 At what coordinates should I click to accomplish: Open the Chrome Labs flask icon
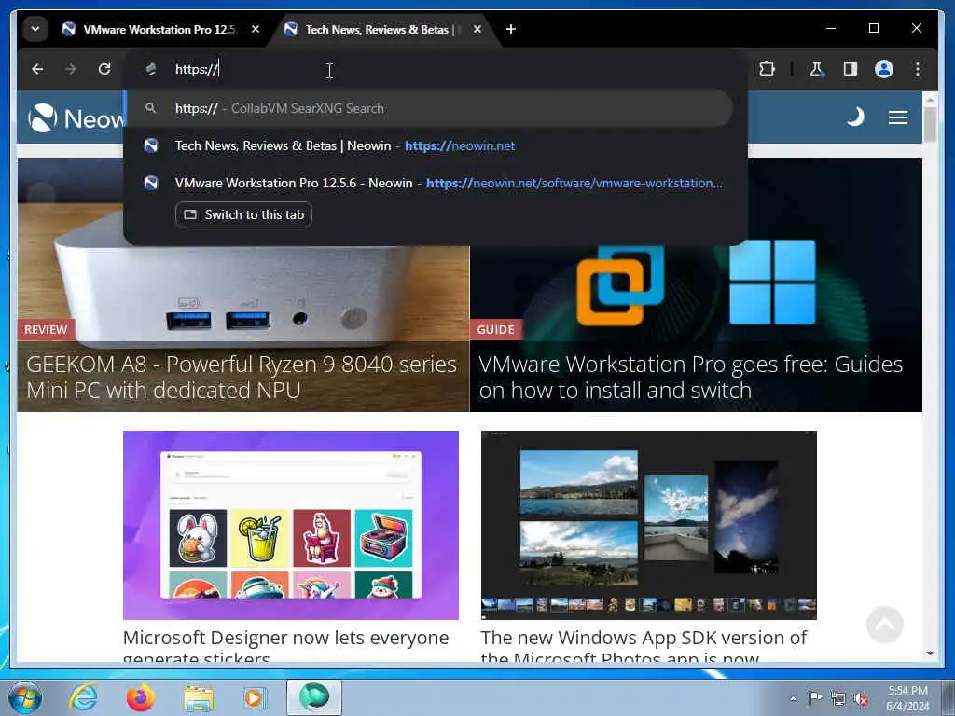(x=816, y=69)
